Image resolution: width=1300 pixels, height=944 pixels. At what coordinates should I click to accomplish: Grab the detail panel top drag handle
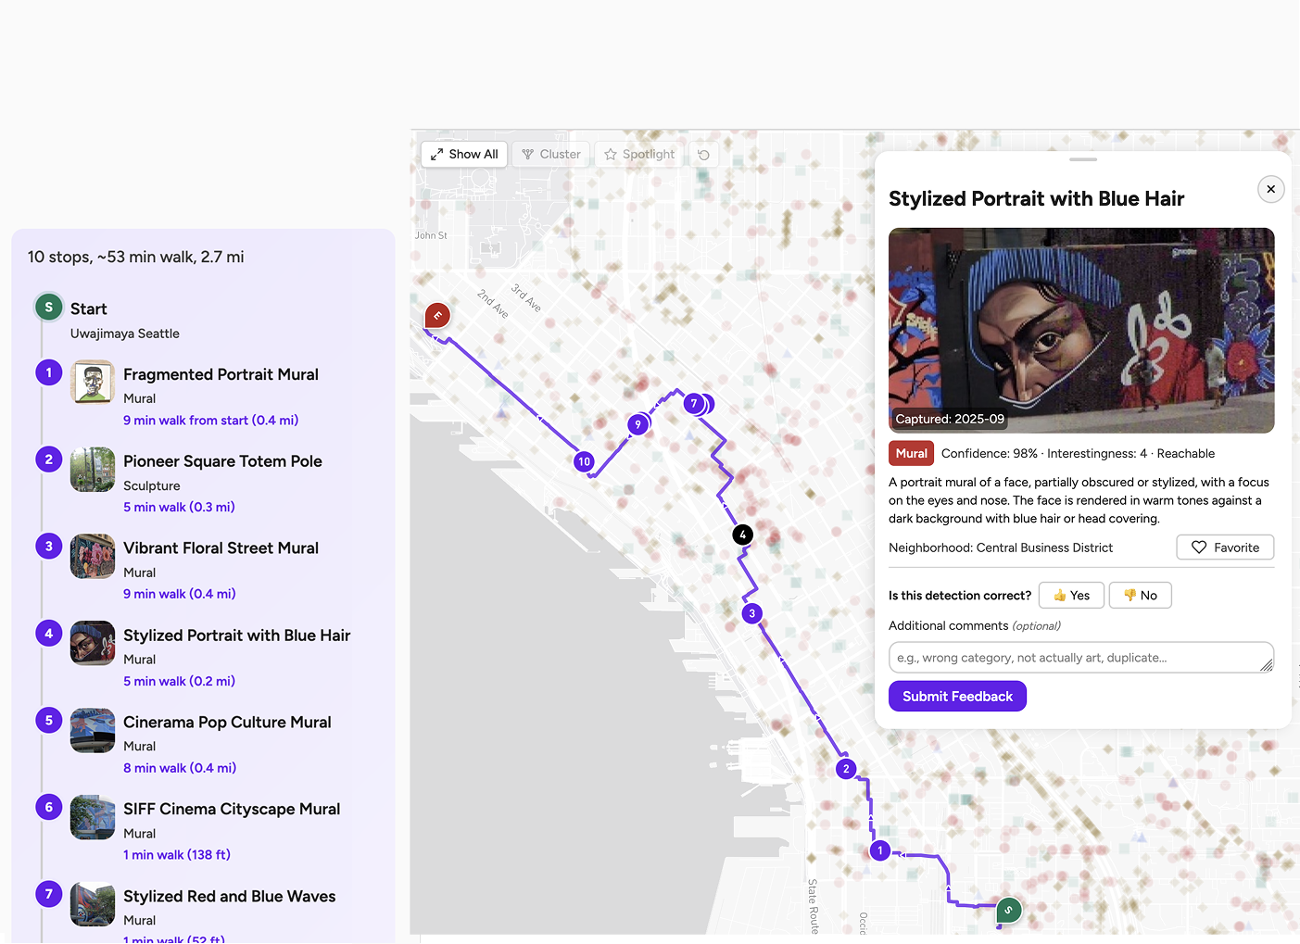(x=1083, y=159)
